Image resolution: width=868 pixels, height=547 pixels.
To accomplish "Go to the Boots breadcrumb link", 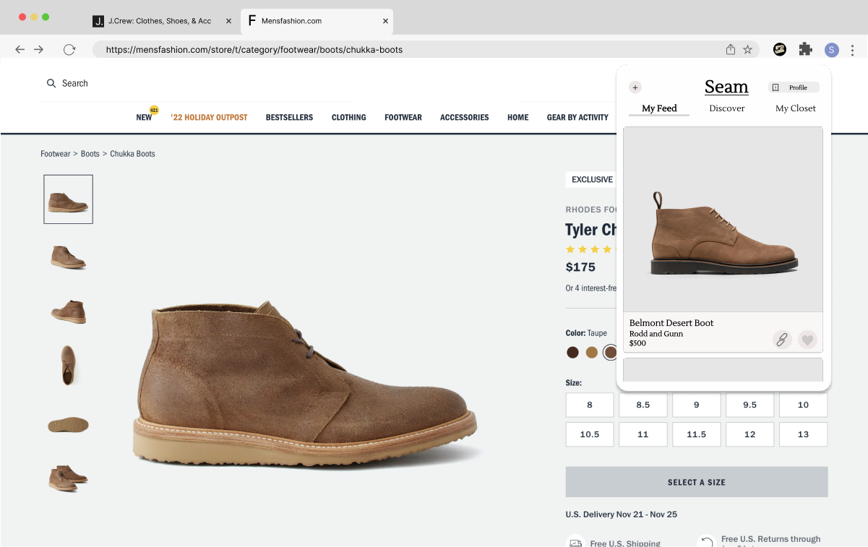I will tap(90, 154).
